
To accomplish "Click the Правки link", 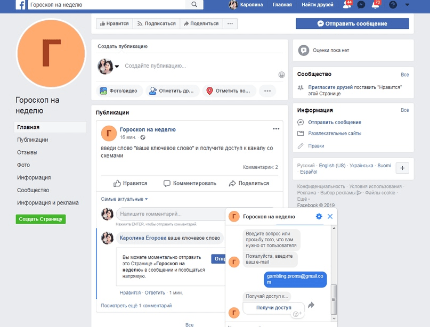I will tap(316, 146).
